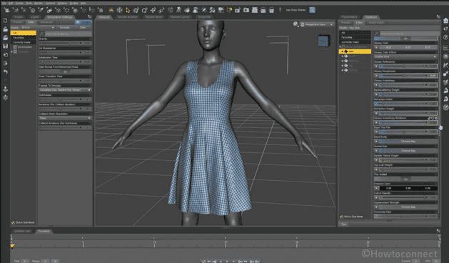Click the arrow-with-question-mark What's This icon
Screen dimensions: 449x263
445,29
